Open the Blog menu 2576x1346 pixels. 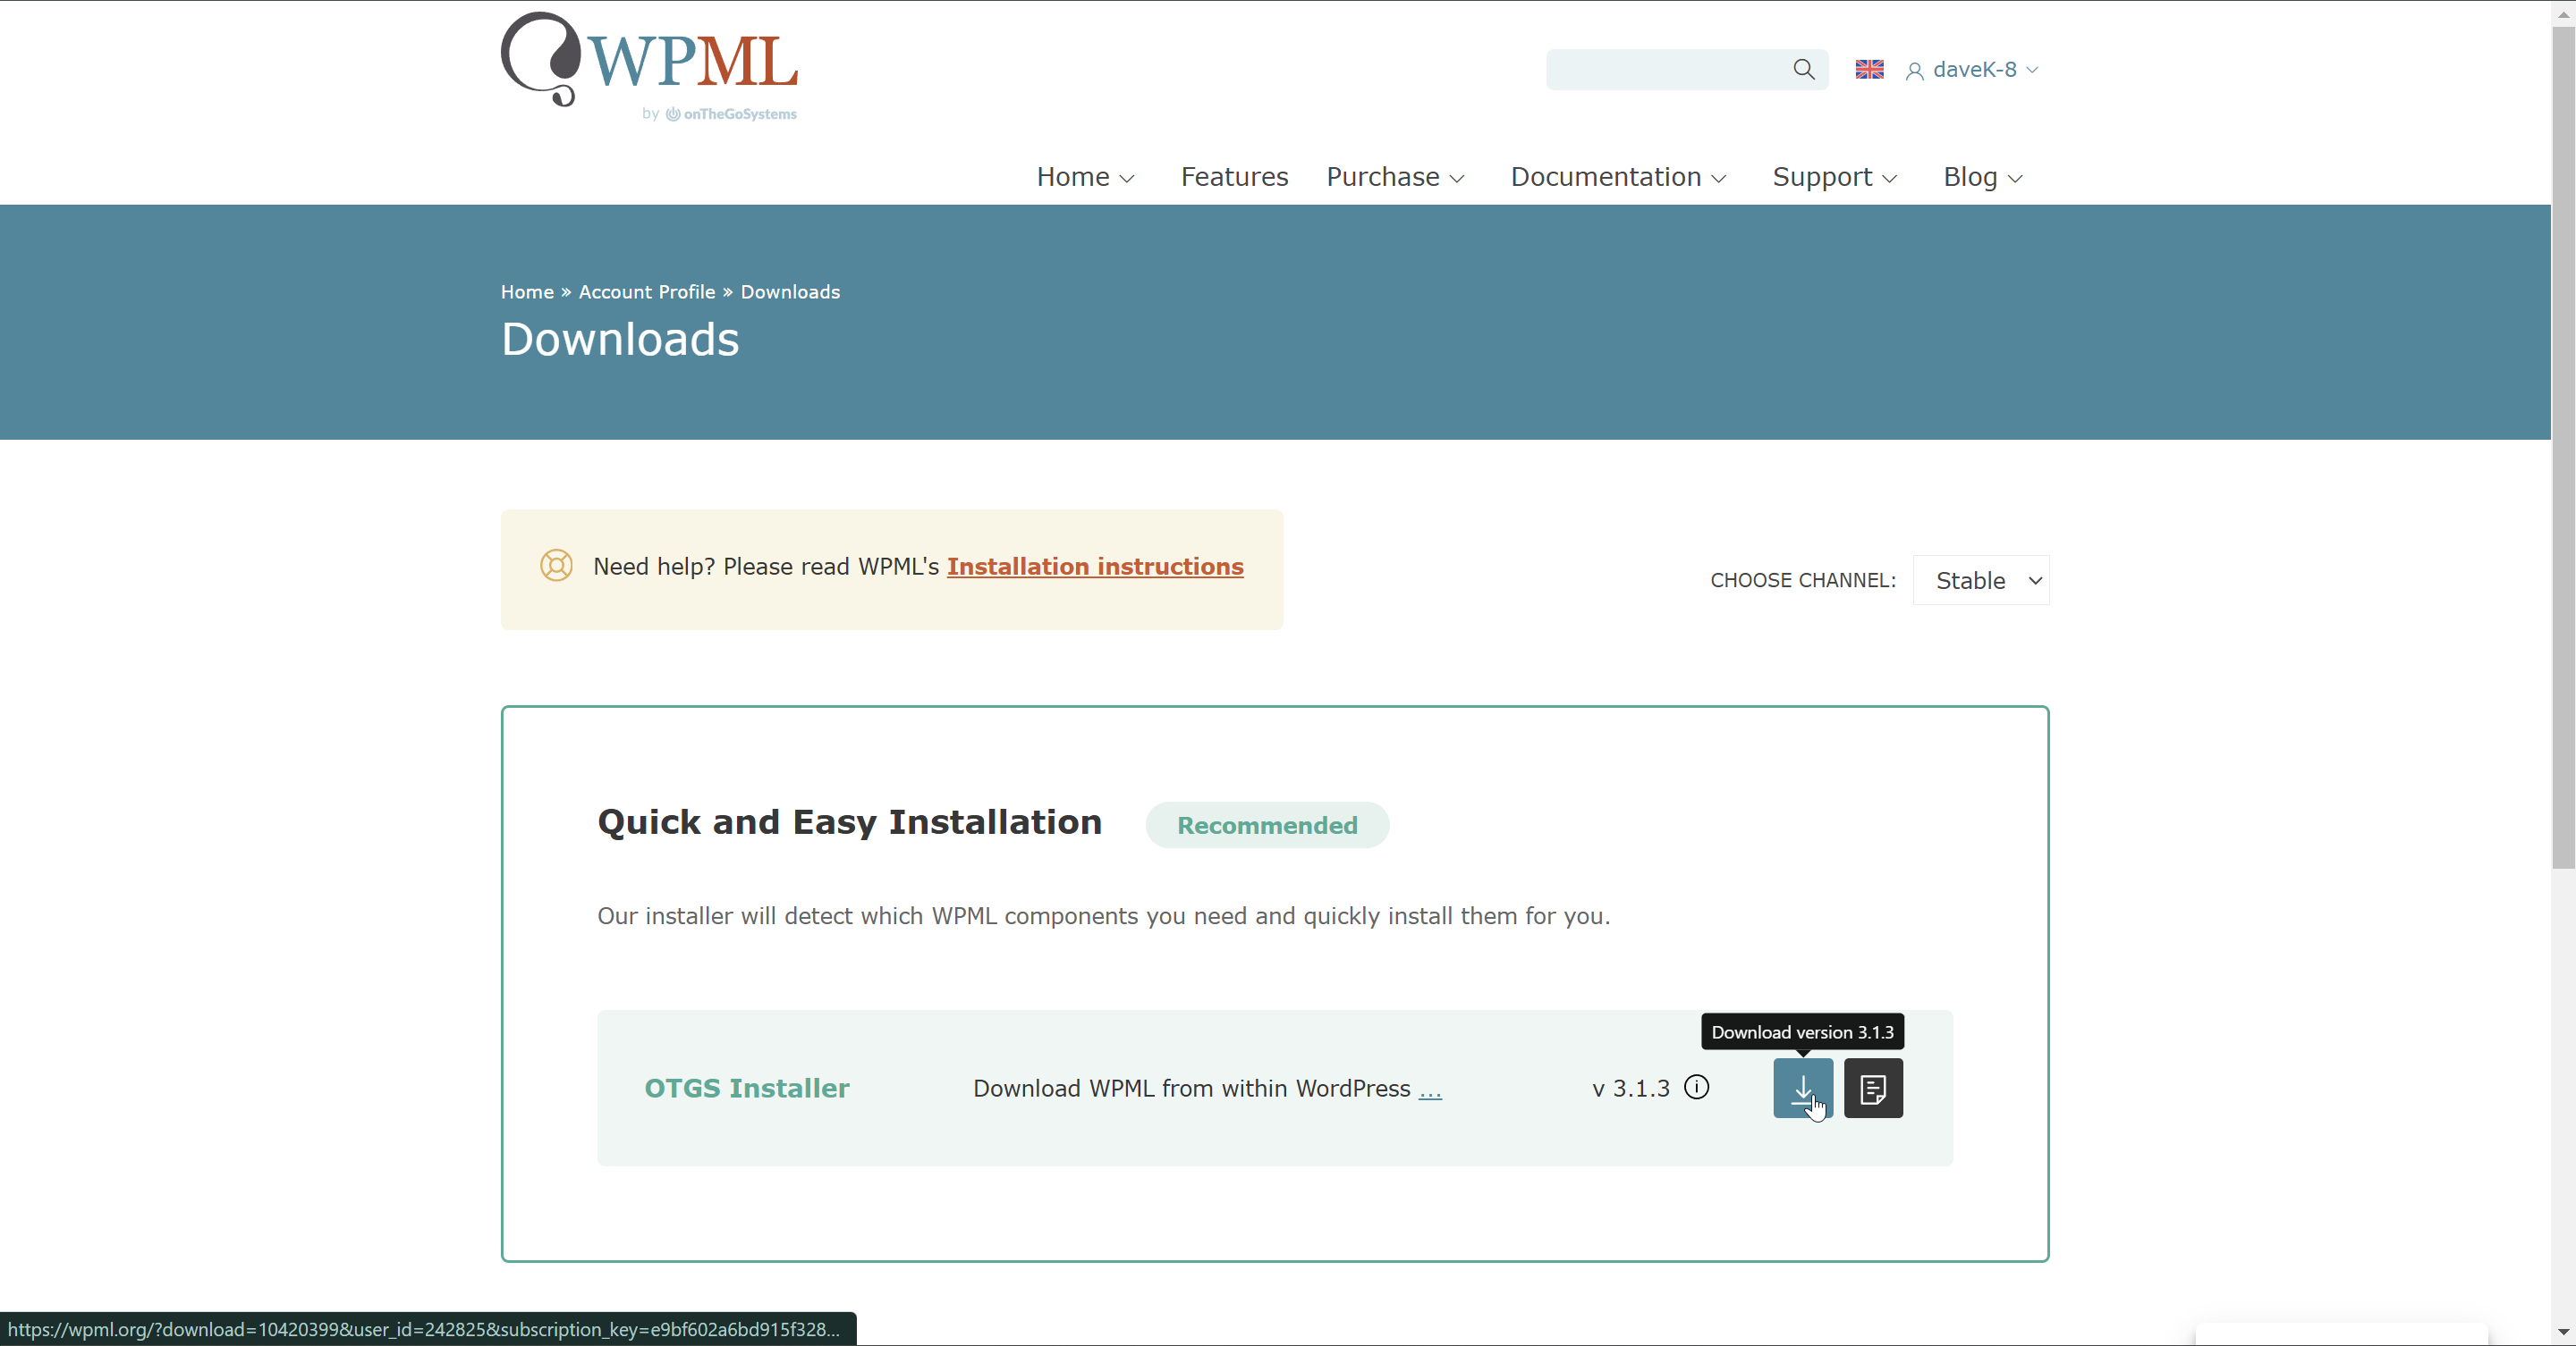pos(1981,177)
